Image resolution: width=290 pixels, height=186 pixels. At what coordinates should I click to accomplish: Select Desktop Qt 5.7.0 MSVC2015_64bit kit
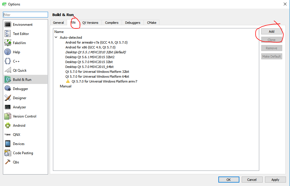tap(89, 67)
